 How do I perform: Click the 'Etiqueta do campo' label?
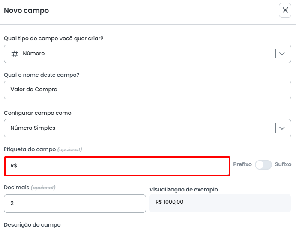pos(30,149)
